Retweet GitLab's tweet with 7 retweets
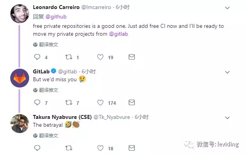246x155 pixels. click(x=69, y=102)
